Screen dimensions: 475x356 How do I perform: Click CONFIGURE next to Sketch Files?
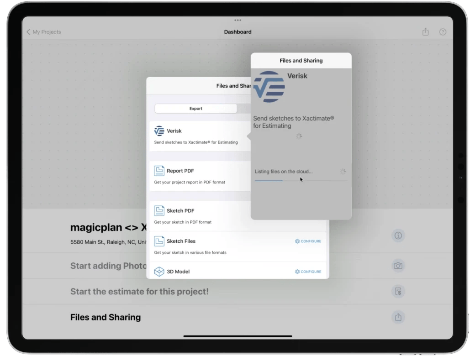point(308,241)
